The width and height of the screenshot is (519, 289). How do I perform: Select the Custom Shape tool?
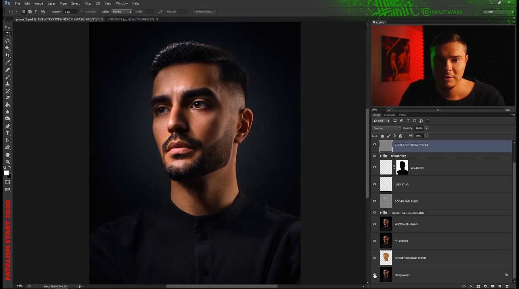click(7, 147)
